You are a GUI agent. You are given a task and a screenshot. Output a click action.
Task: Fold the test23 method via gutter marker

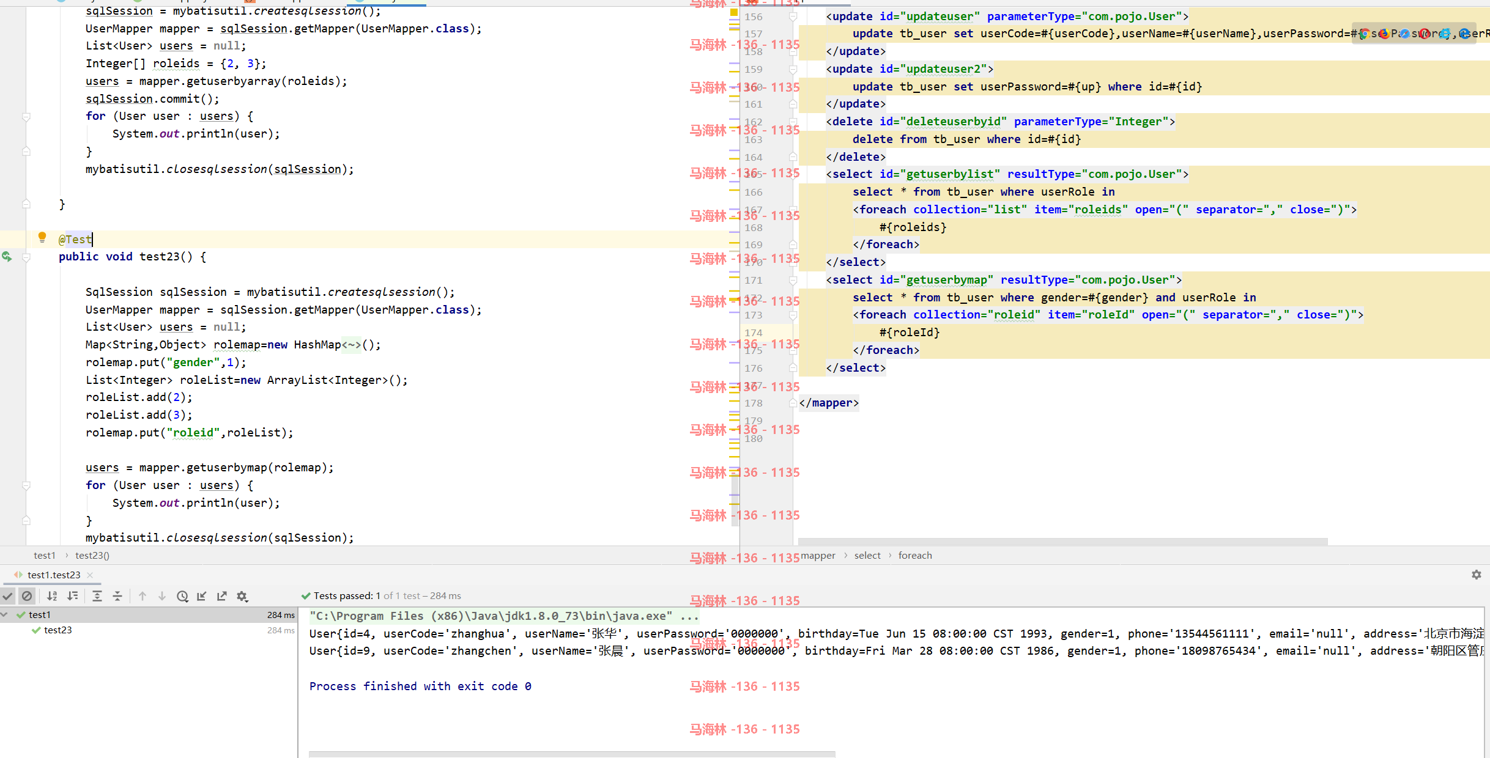(x=26, y=257)
